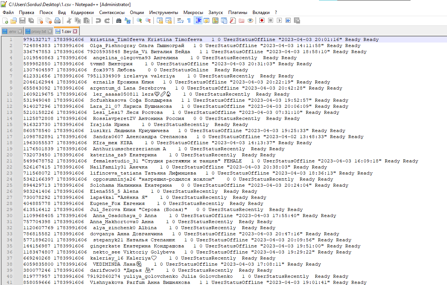Click the Zoom in magnifier icon
Image resolution: width=447 pixels, height=285 pixels.
pos(139,20)
